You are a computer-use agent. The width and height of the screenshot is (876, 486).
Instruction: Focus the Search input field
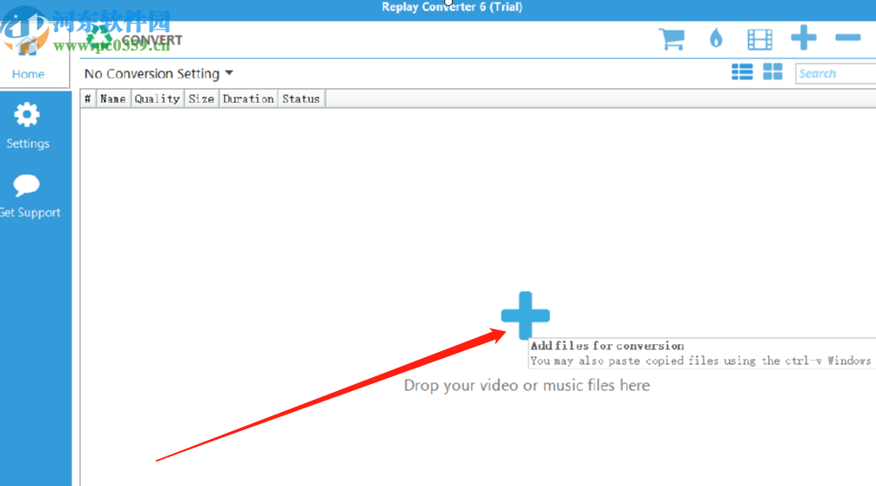coord(835,74)
